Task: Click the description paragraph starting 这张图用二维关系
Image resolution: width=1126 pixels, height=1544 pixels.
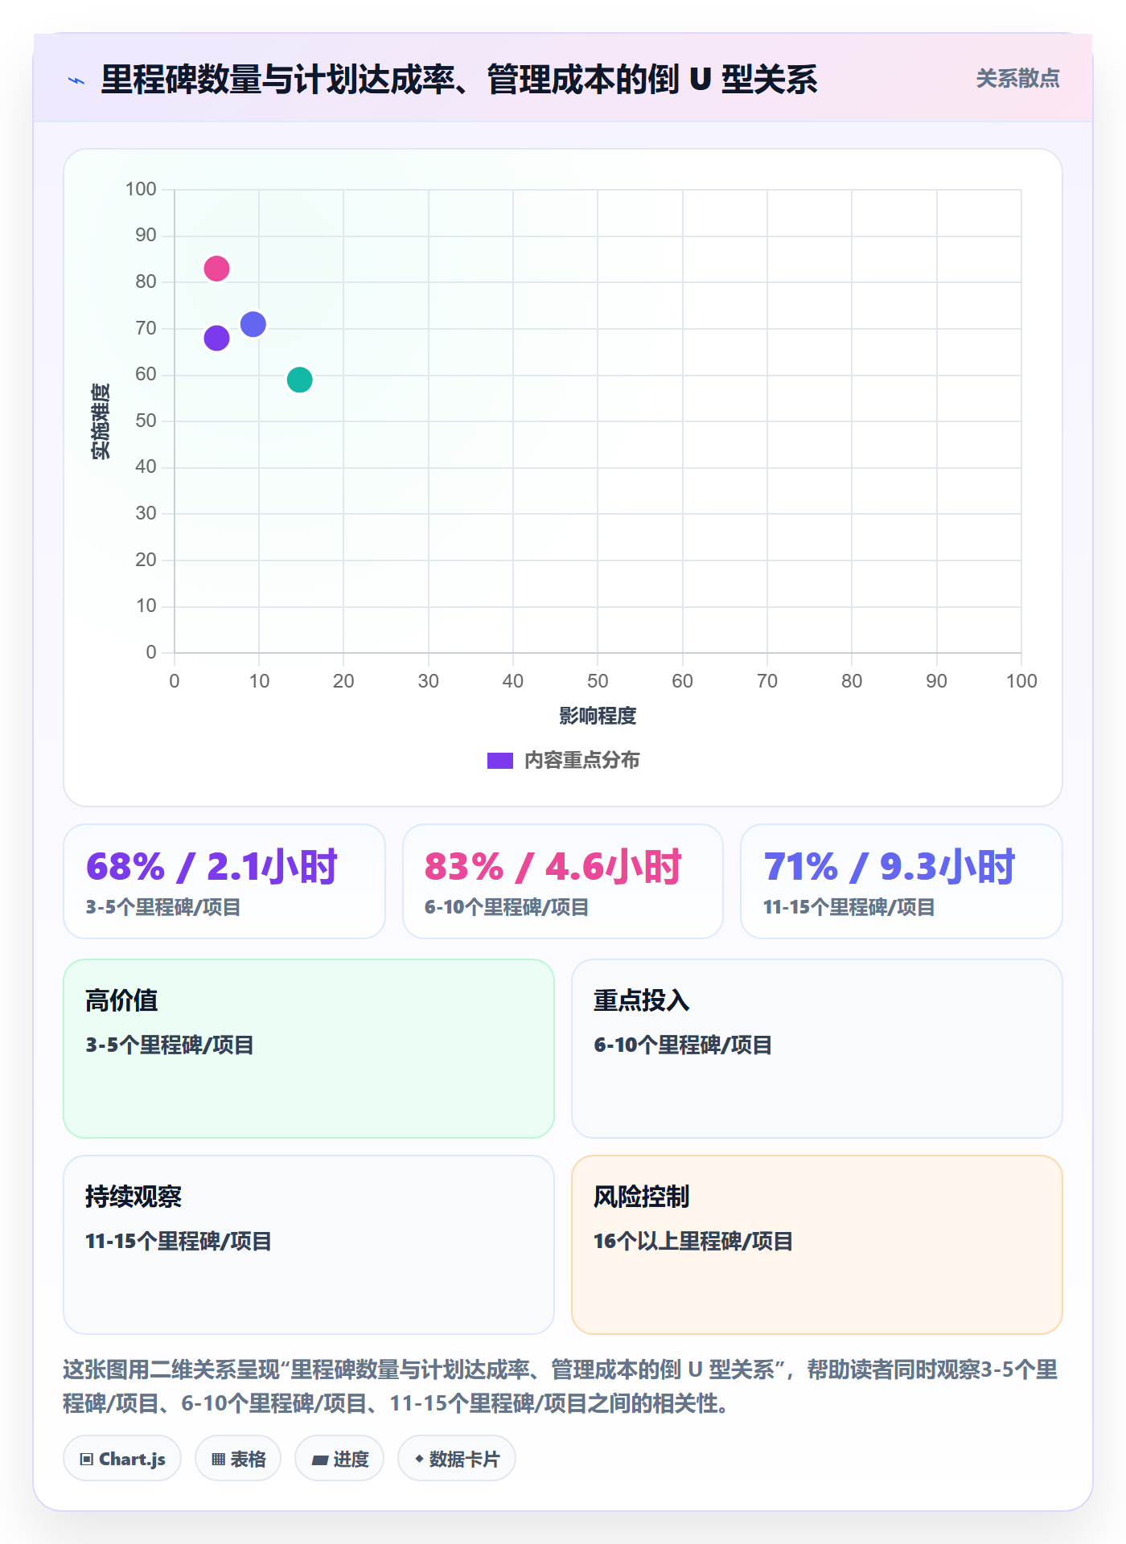Action: (561, 1386)
